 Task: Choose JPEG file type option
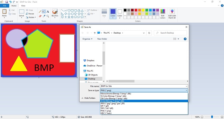click(x=144, y=104)
